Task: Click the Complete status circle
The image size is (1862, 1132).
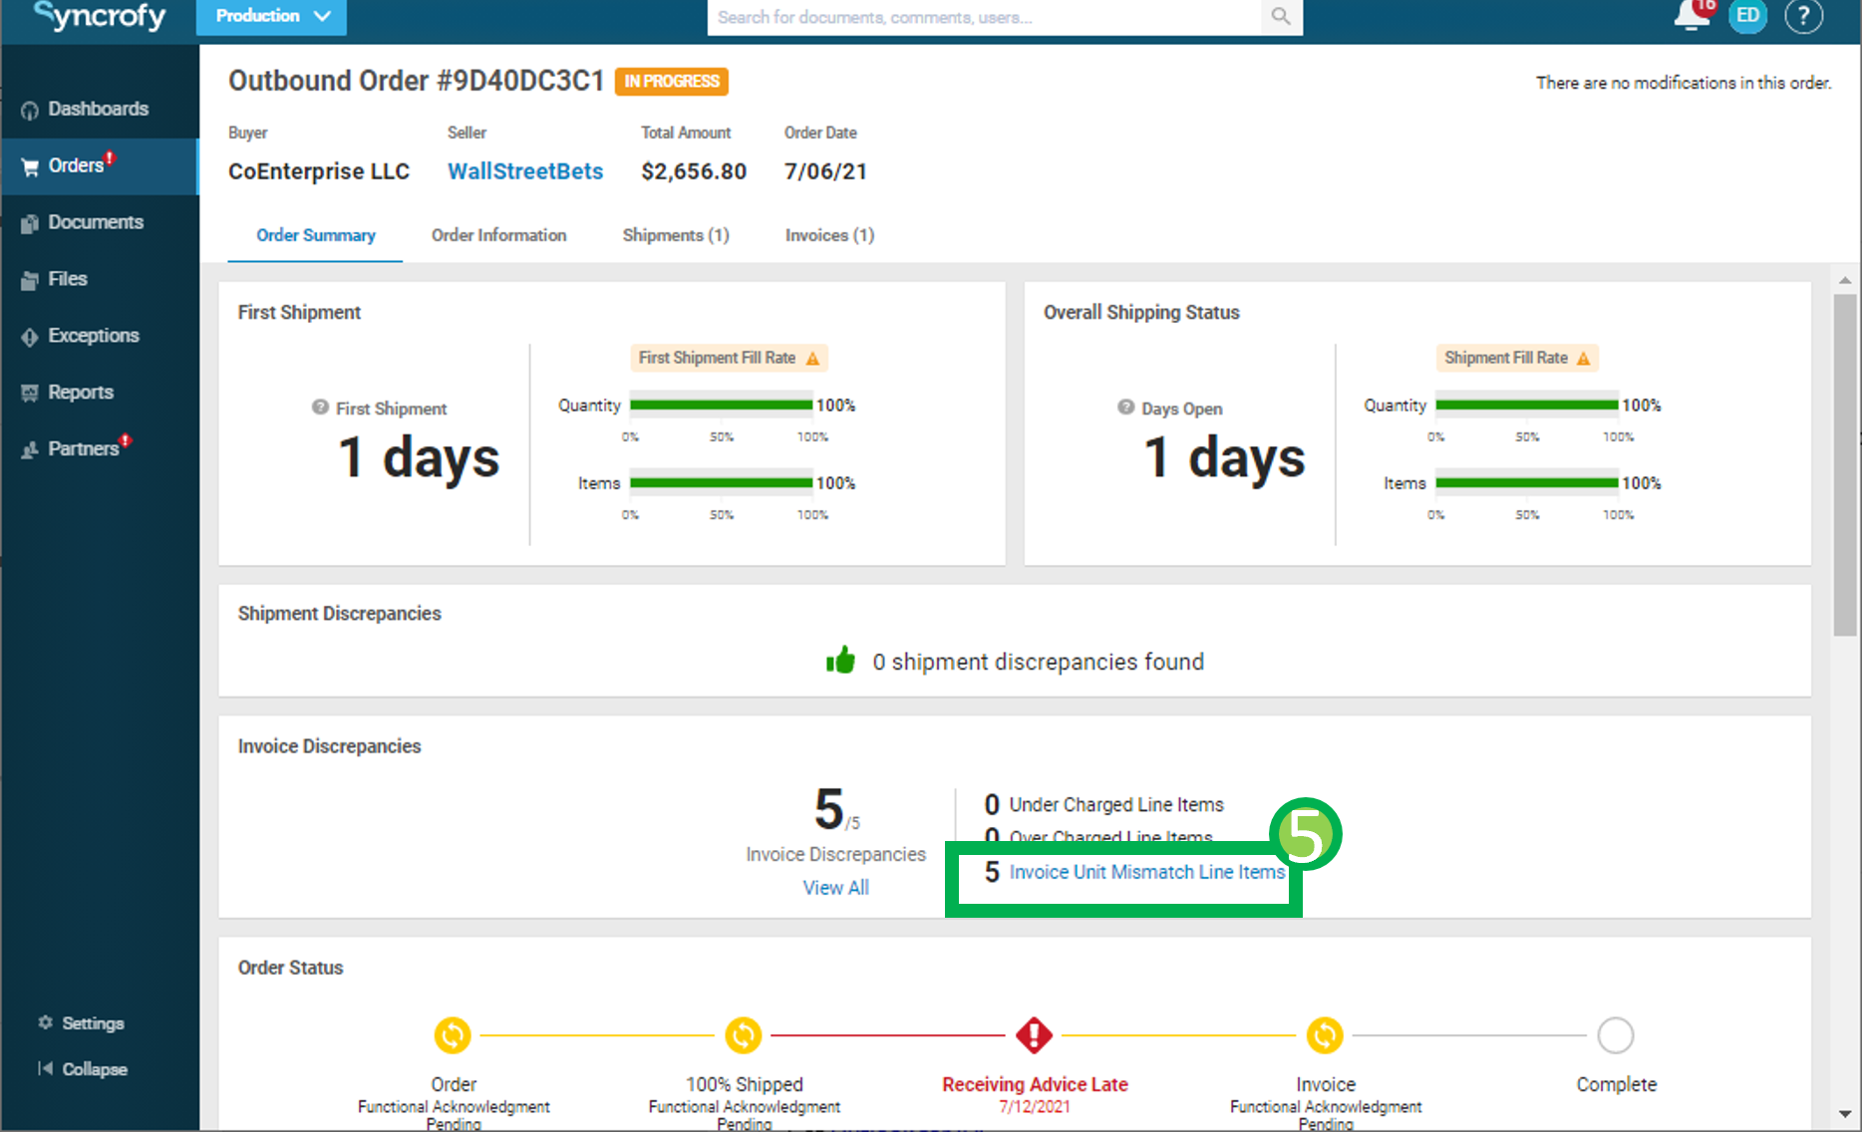Action: [x=1615, y=1035]
